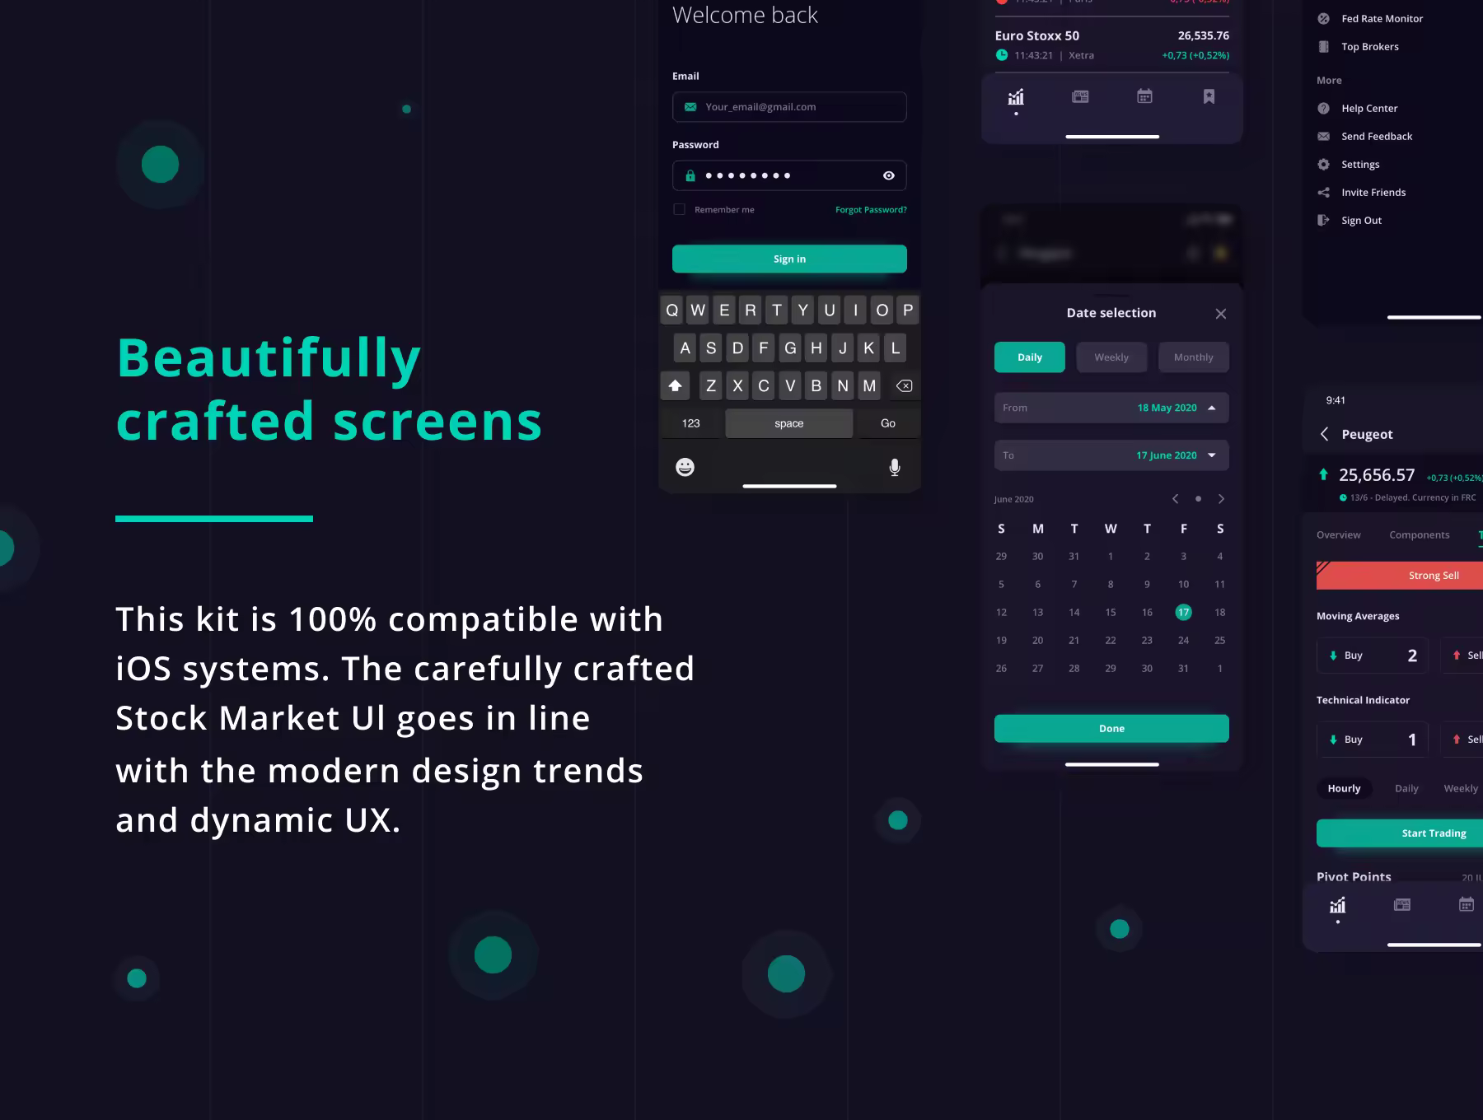Viewport: 1483px width, 1120px height.
Task: Check the Remember me checkbox
Action: click(679, 209)
